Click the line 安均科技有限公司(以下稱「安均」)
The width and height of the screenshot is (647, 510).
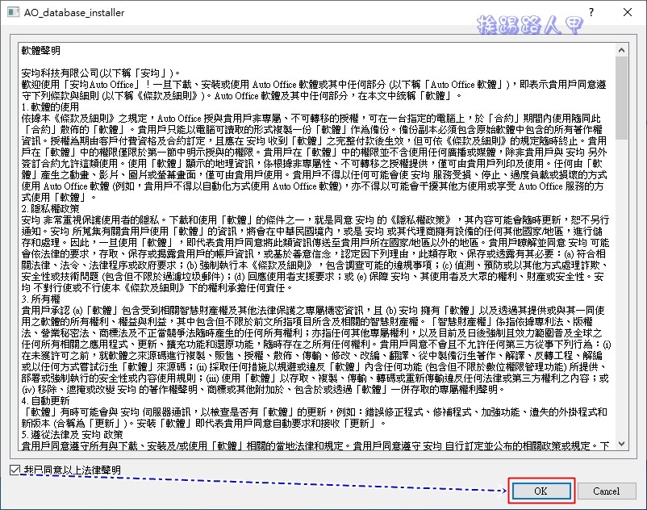(x=101, y=73)
